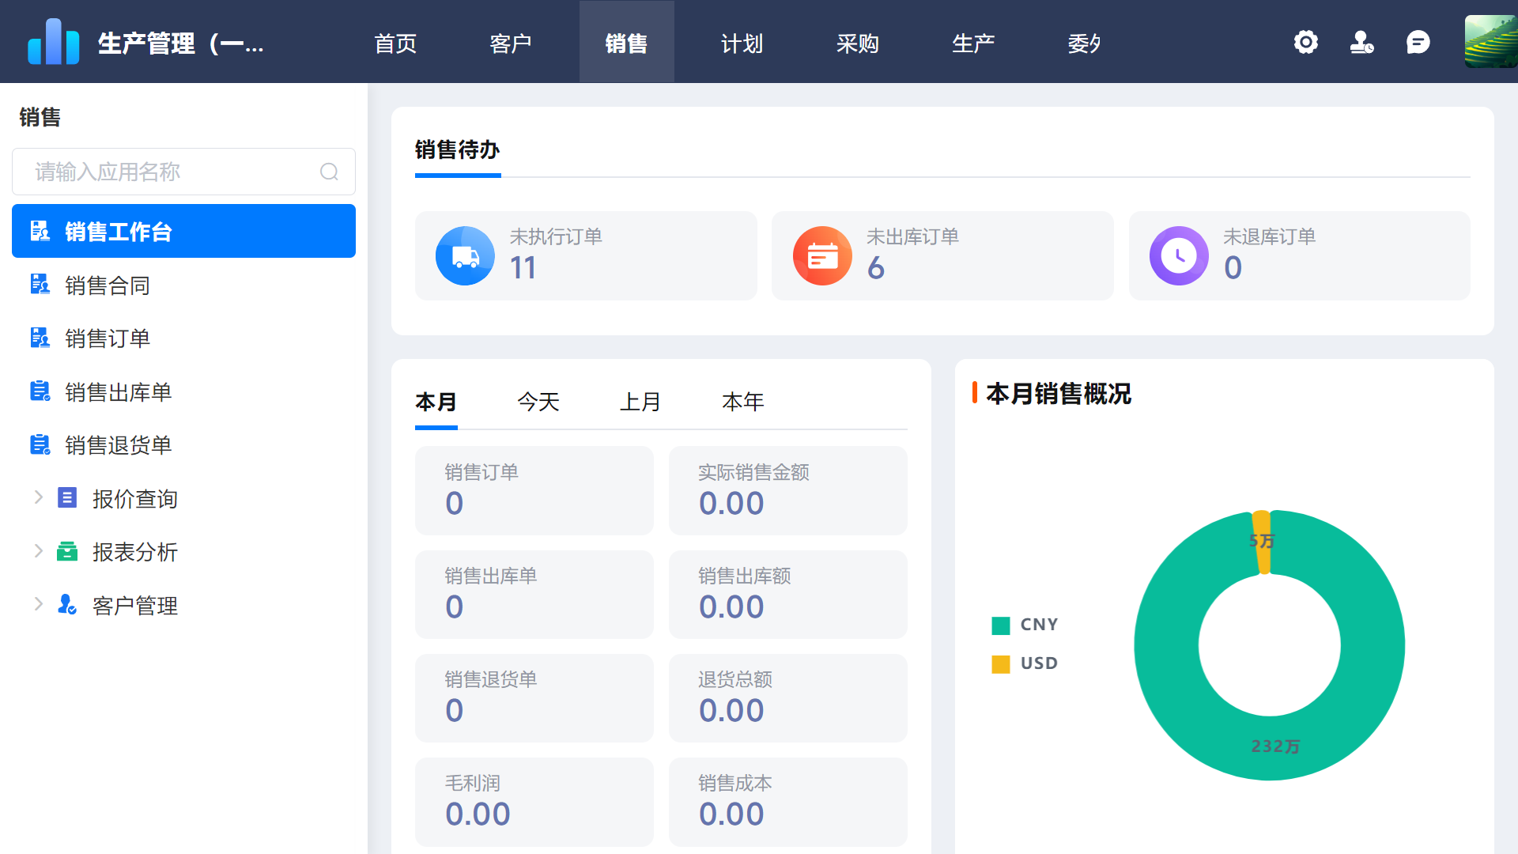Click the application name search field
The height and width of the screenshot is (854, 1518).
click(x=182, y=172)
